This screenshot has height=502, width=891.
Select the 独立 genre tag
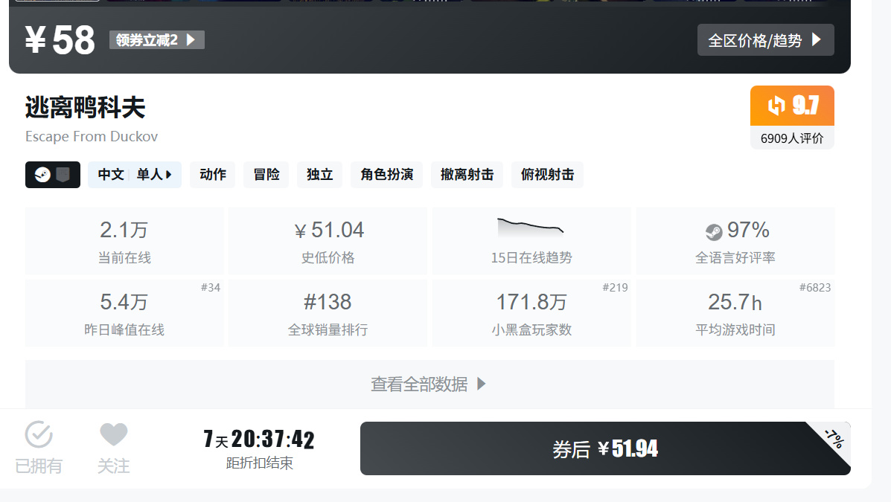click(x=319, y=174)
